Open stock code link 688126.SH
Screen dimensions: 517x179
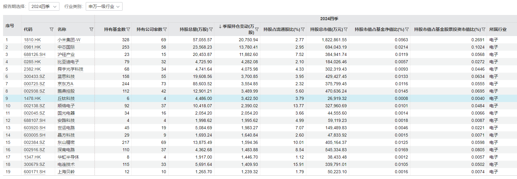(35, 54)
